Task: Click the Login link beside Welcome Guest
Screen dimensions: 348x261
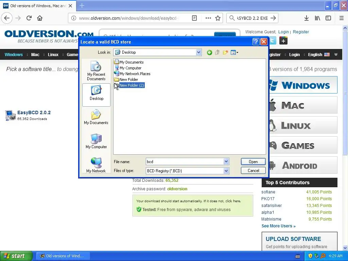Action: pyautogui.click(x=283, y=32)
